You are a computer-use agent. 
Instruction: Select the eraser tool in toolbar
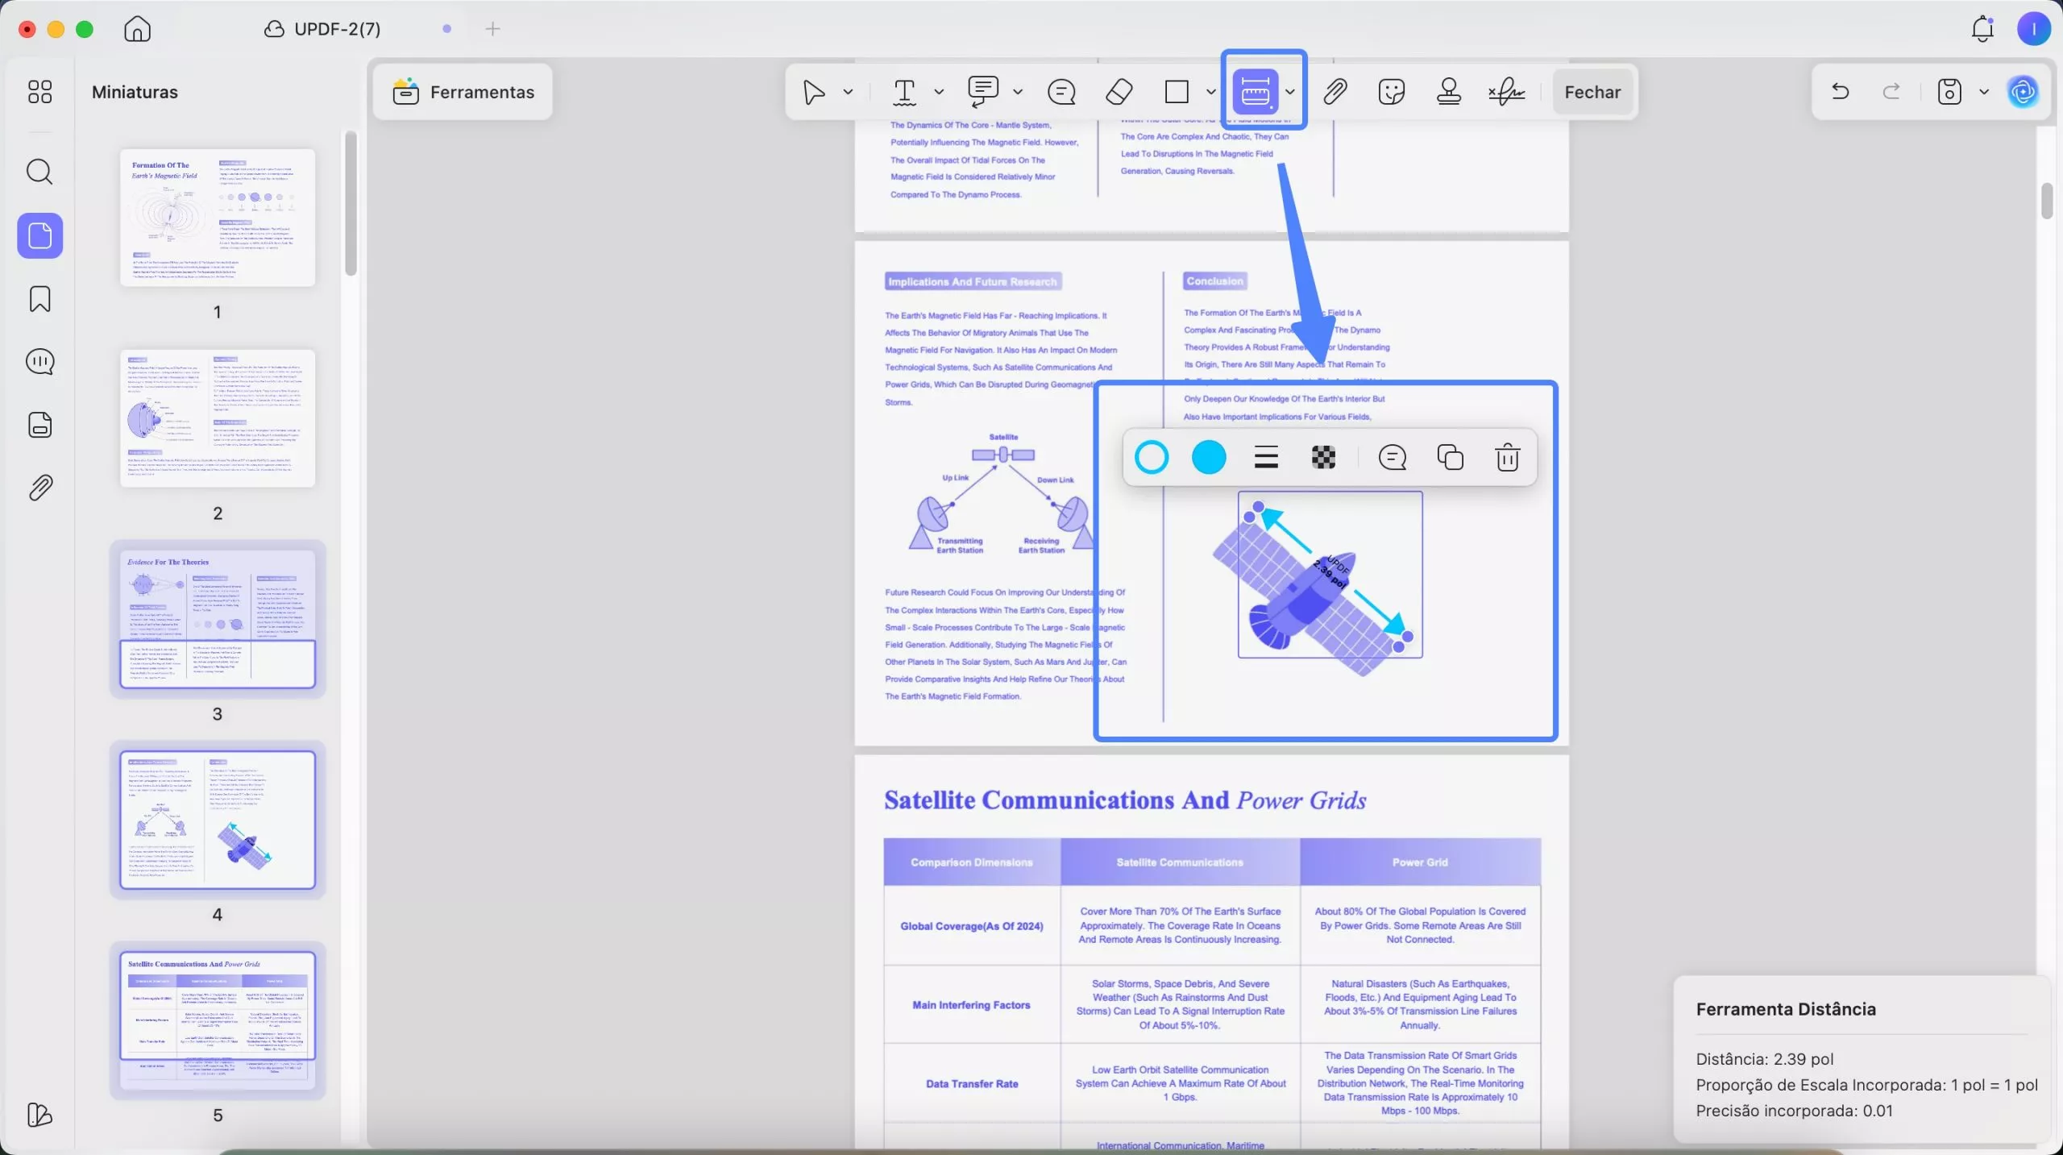[x=1119, y=92]
